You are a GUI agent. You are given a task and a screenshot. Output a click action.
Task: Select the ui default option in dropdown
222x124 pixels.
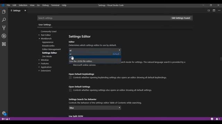click(95, 54)
